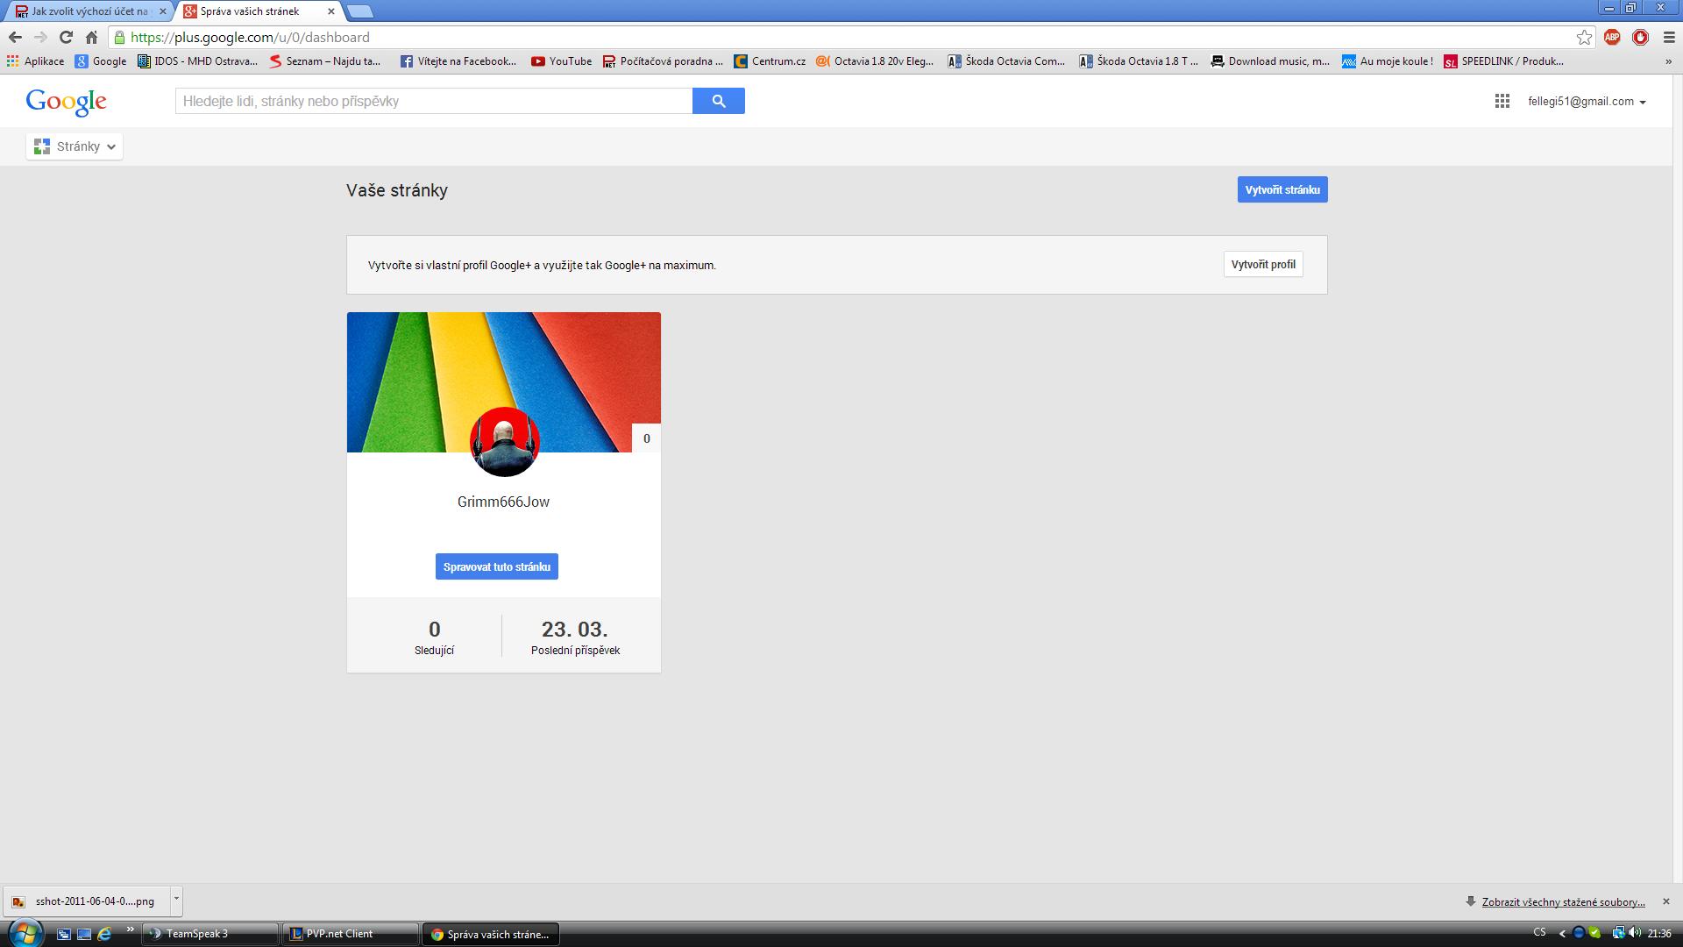The width and height of the screenshot is (1683, 947).
Task: Open TeamSpeak 3 from the taskbar
Action: click(210, 934)
